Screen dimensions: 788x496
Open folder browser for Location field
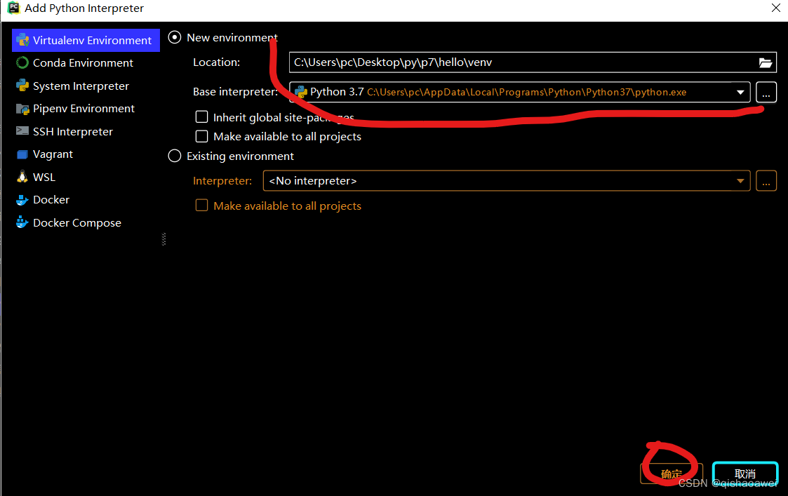(766, 63)
